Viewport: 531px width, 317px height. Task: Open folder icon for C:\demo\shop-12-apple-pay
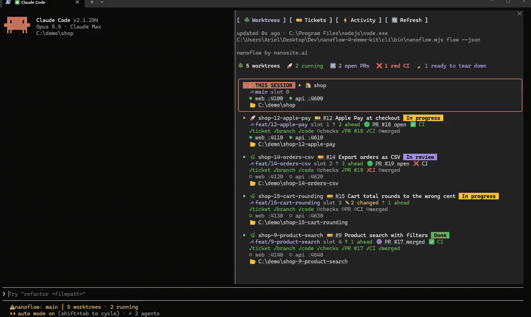tap(252, 144)
